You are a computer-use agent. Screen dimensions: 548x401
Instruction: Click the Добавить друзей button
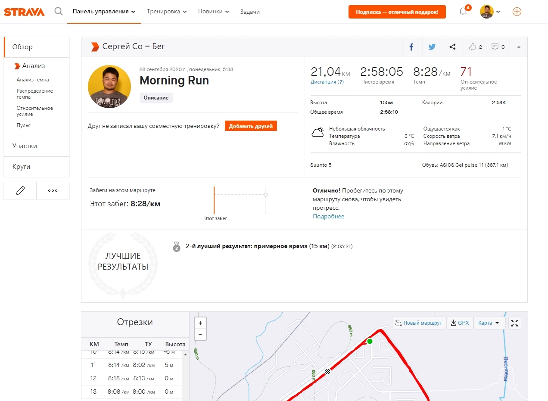pyautogui.click(x=251, y=126)
